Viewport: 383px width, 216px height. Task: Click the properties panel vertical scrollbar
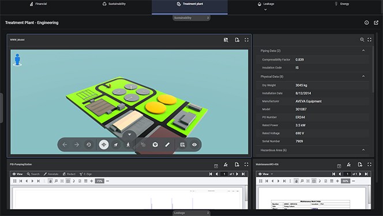(x=373, y=69)
